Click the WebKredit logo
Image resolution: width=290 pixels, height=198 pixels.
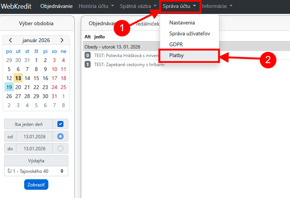coord(16,6)
